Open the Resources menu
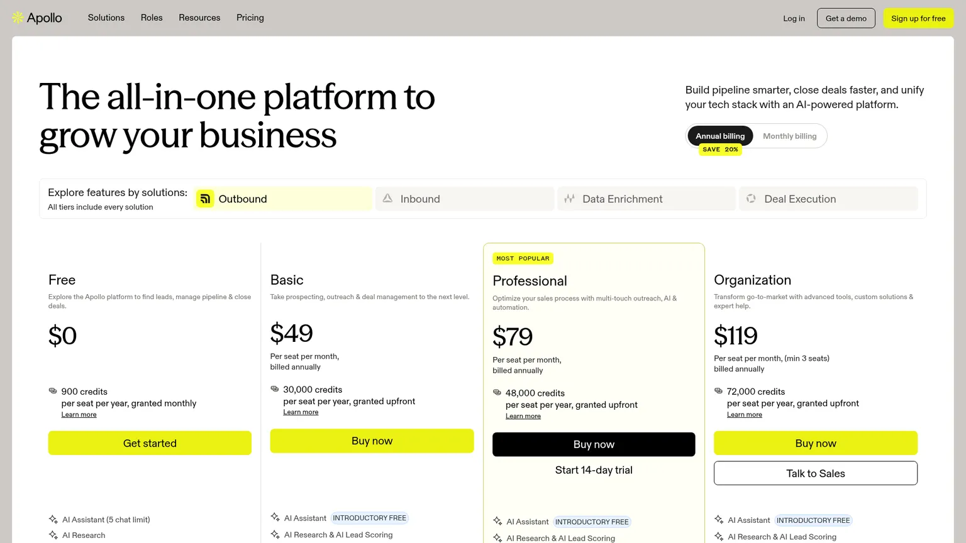This screenshot has width=966, height=543. (199, 18)
